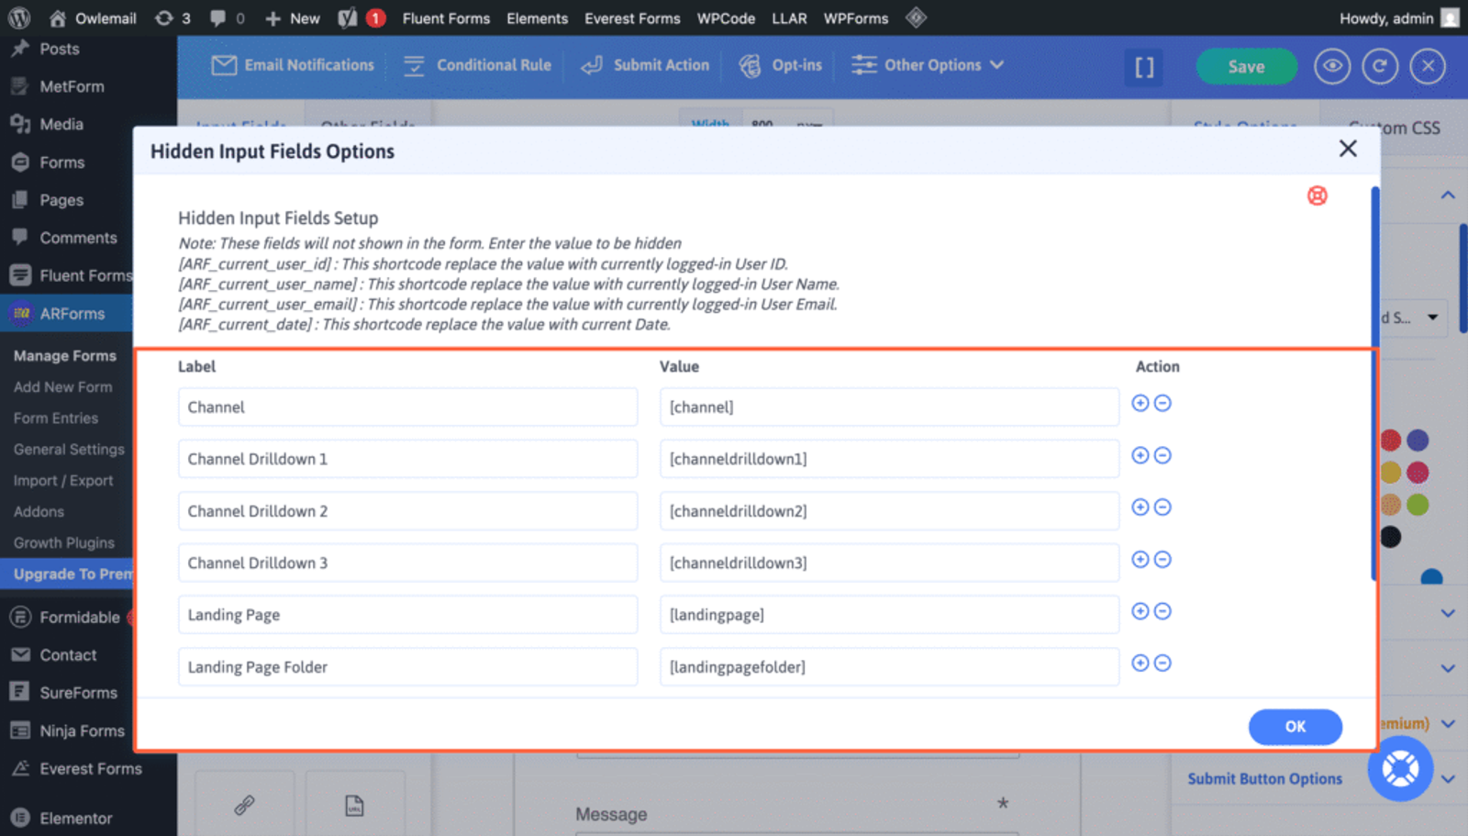Open Everest Forms admin bar menu
1468x836 pixels.
pos(632,18)
